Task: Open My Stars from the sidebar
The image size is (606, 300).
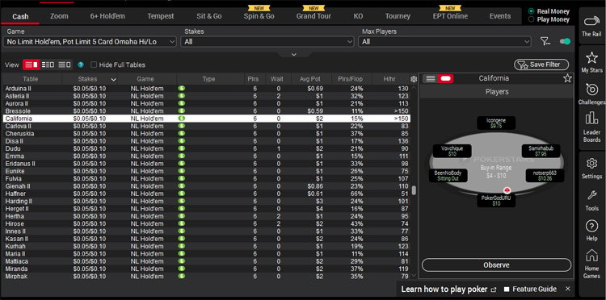Action: coord(591,58)
